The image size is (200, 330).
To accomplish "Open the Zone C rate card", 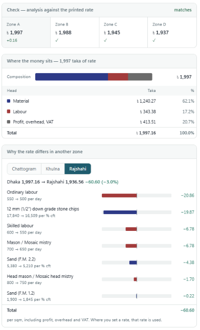I will point(123,32).
